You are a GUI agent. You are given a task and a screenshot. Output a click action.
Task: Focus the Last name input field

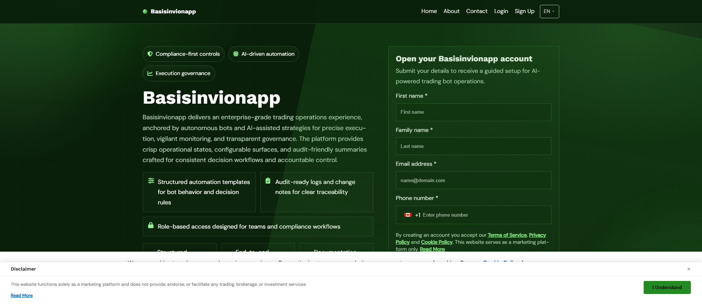tap(473, 146)
